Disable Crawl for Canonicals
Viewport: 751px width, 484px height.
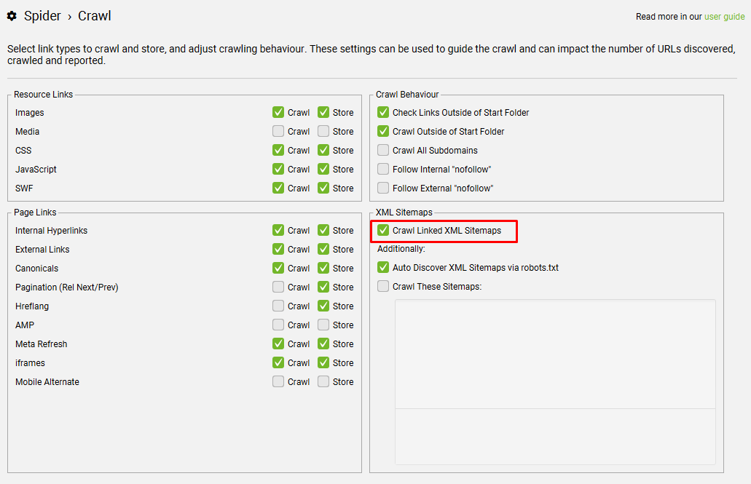tap(278, 268)
